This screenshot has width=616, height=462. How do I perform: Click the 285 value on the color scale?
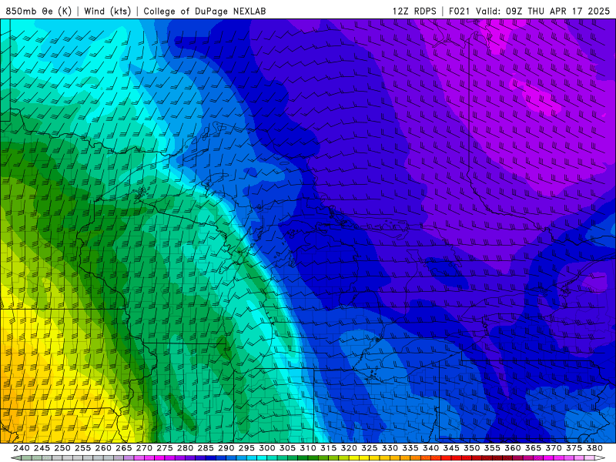click(x=206, y=448)
